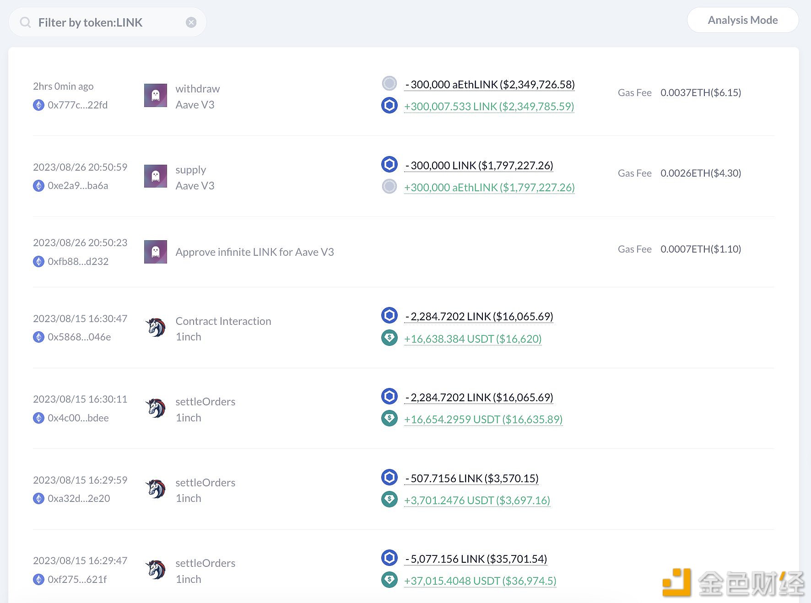Clear the LINK token filter
Viewport: 811px width, 603px height.
(x=191, y=22)
